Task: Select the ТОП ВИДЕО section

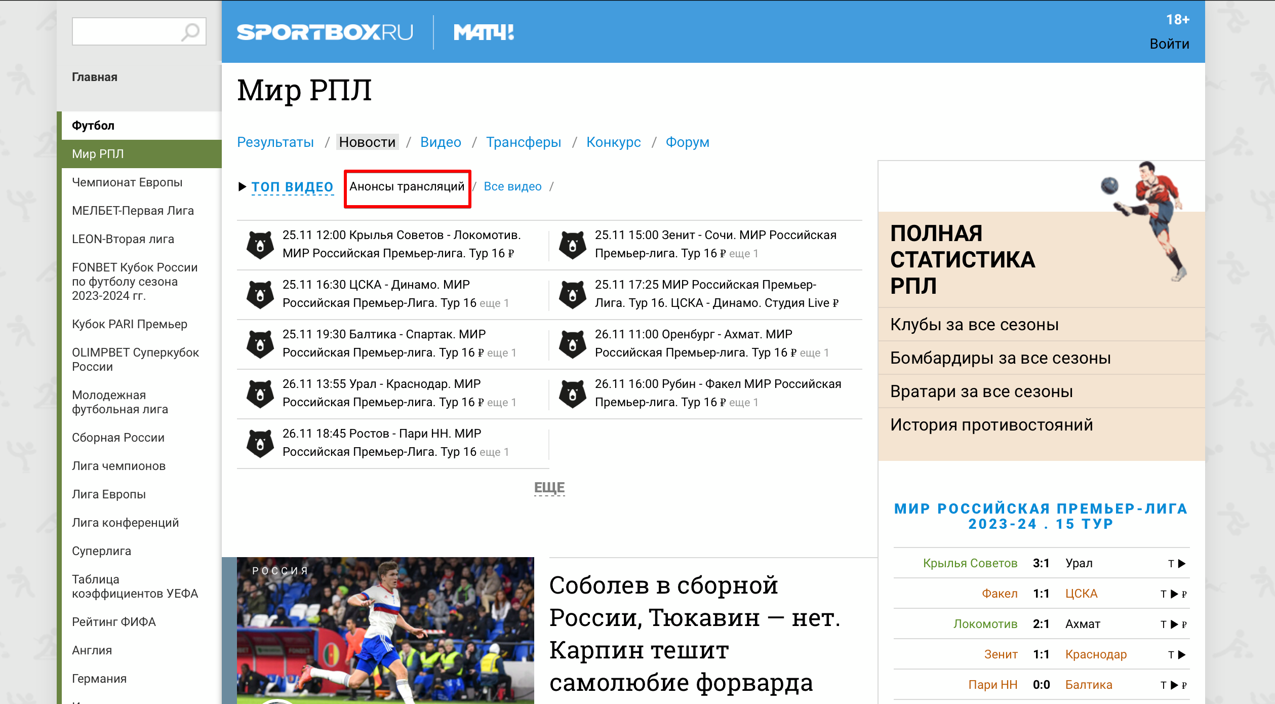Action: coord(292,187)
